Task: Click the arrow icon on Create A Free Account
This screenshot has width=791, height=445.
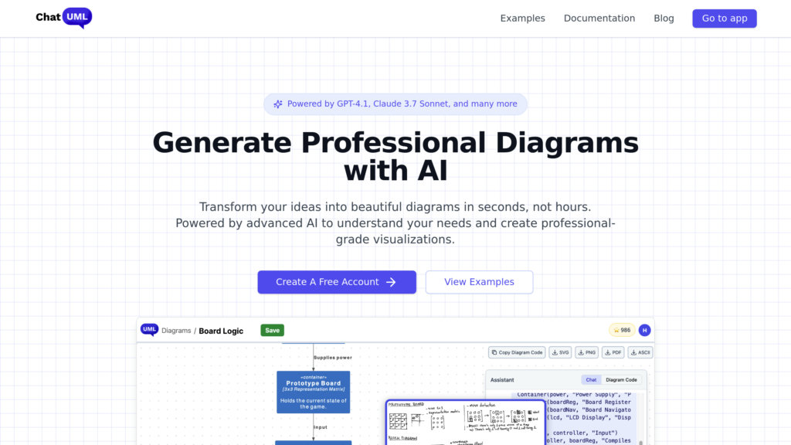Action: click(391, 282)
